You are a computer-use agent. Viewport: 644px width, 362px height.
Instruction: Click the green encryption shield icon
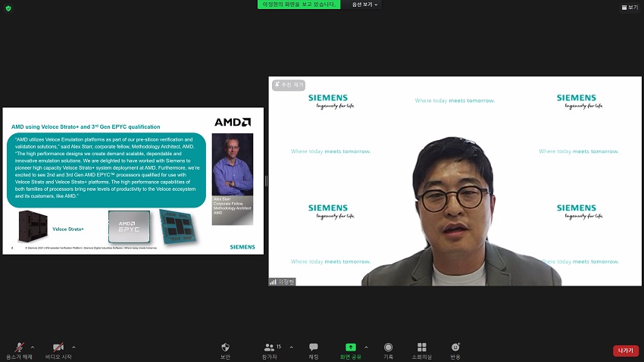pyautogui.click(x=8, y=8)
